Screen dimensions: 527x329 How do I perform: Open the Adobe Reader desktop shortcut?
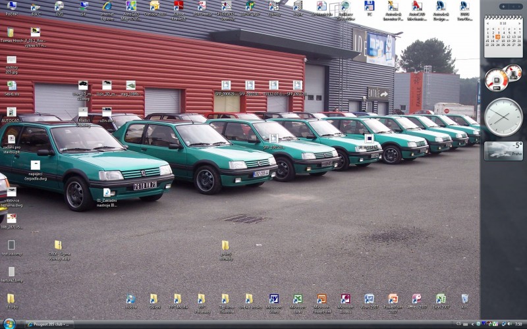click(x=178, y=7)
